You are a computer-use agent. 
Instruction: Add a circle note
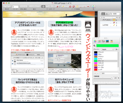pyautogui.click(x=70, y=7)
